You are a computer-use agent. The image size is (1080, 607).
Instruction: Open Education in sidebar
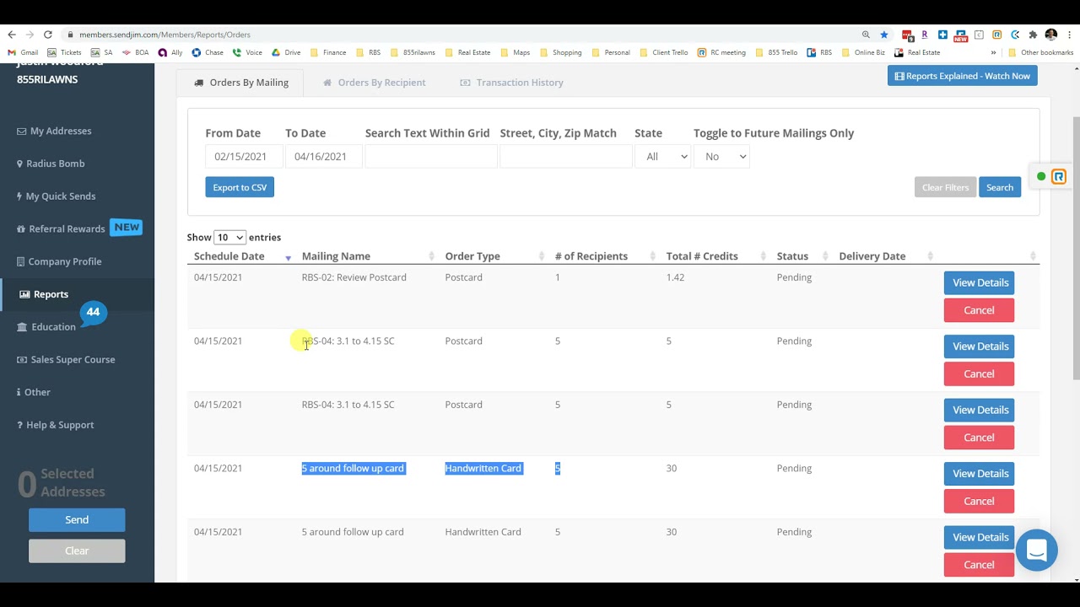(46, 327)
